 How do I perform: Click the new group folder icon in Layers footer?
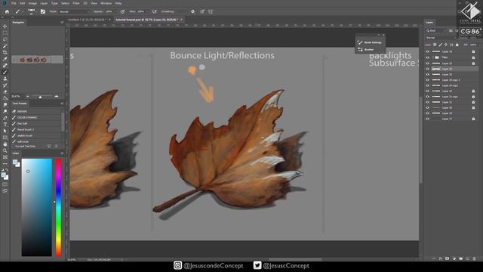(461, 258)
